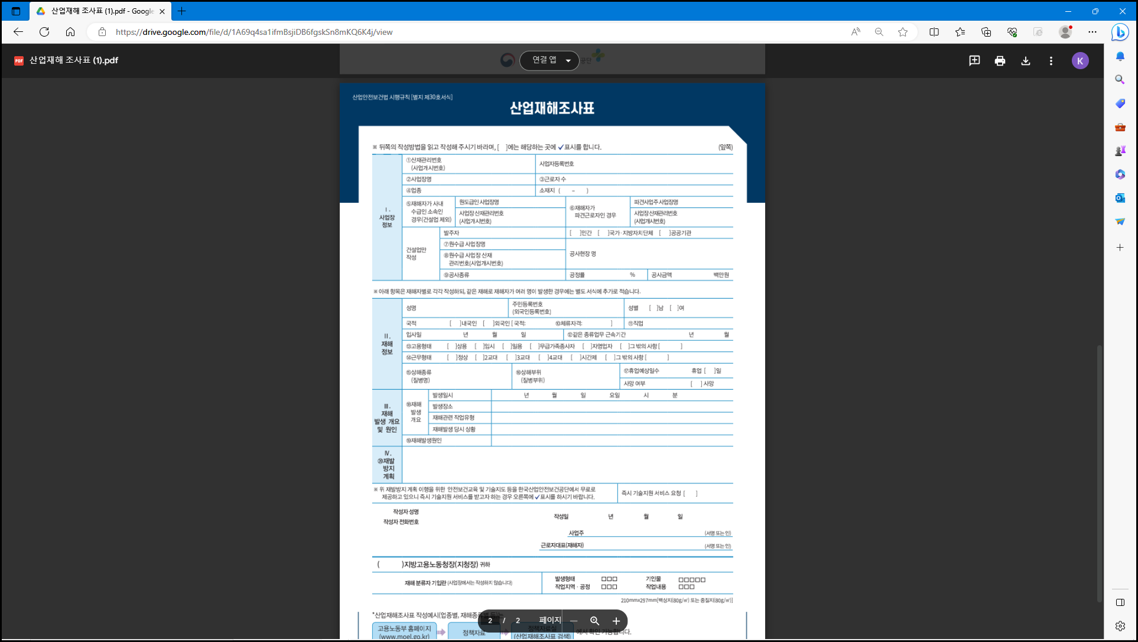Open sidebar Outlook icon

[x=1120, y=198]
